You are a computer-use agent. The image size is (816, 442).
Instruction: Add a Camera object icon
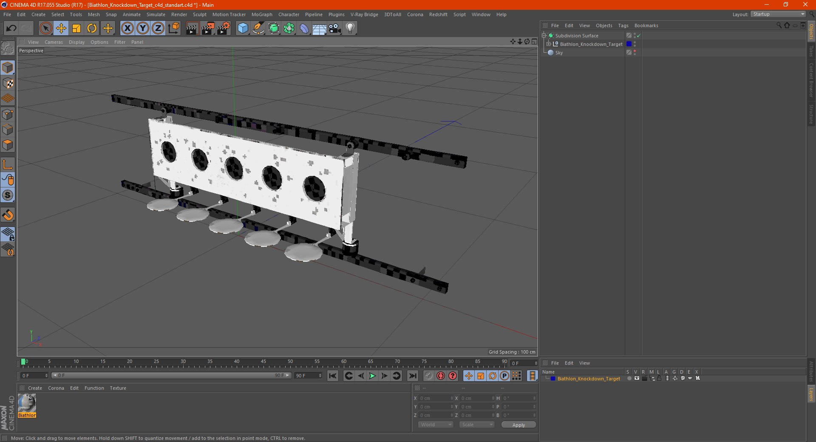click(x=335, y=28)
